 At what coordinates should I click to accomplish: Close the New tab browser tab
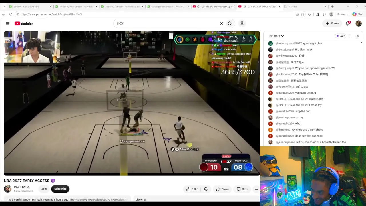click(x=325, y=7)
